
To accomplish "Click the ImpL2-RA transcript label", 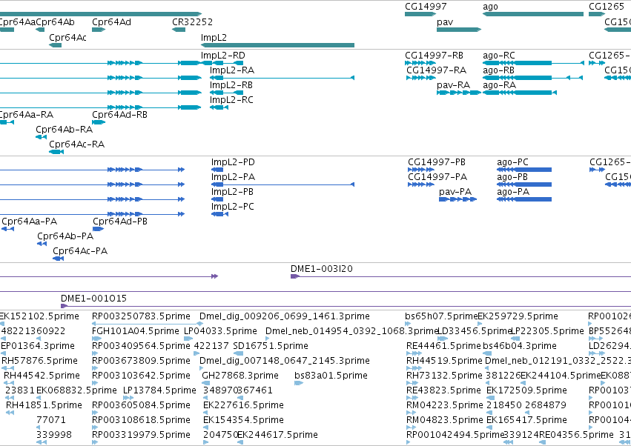I will pyautogui.click(x=232, y=70).
